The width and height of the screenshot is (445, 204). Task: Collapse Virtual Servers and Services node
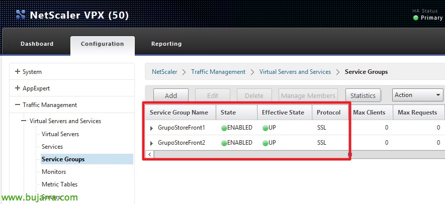[x=25, y=121]
